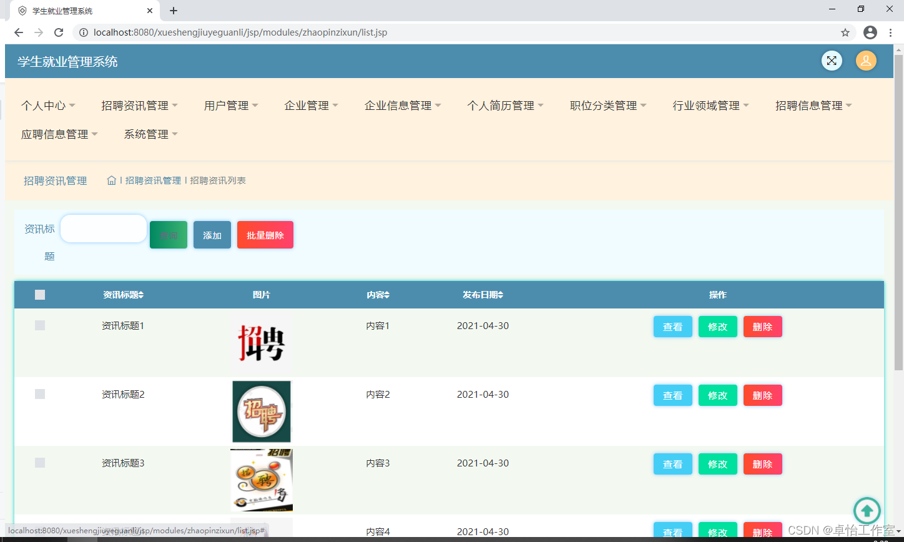Expand the 企业管理 dropdown menu

[x=311, y=106]
